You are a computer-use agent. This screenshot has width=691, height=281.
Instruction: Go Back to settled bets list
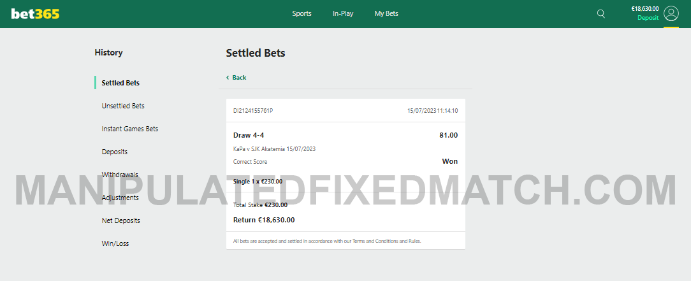pyautogui.click(x=239, y=78)
